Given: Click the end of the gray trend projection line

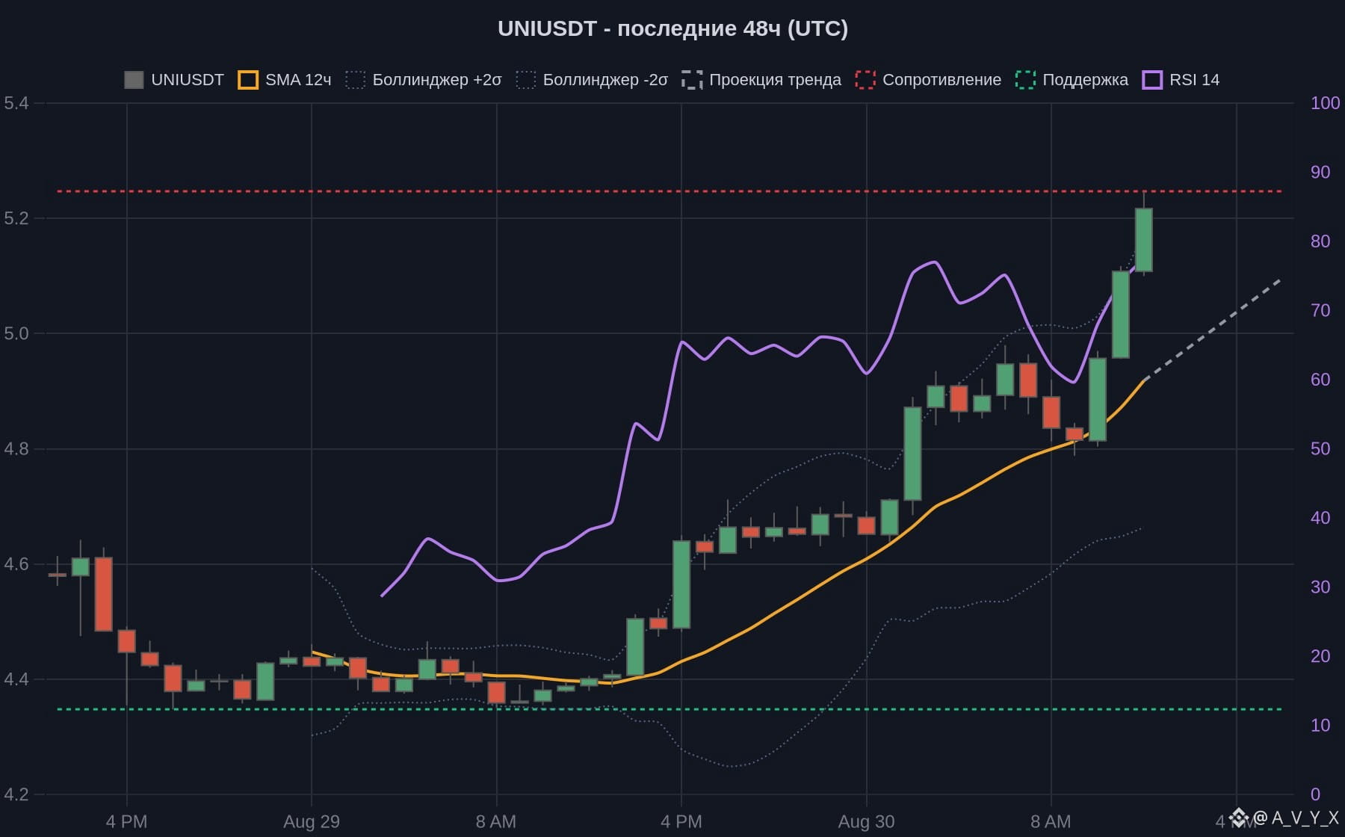Looking at the screenshot, I should point(1280,280).
